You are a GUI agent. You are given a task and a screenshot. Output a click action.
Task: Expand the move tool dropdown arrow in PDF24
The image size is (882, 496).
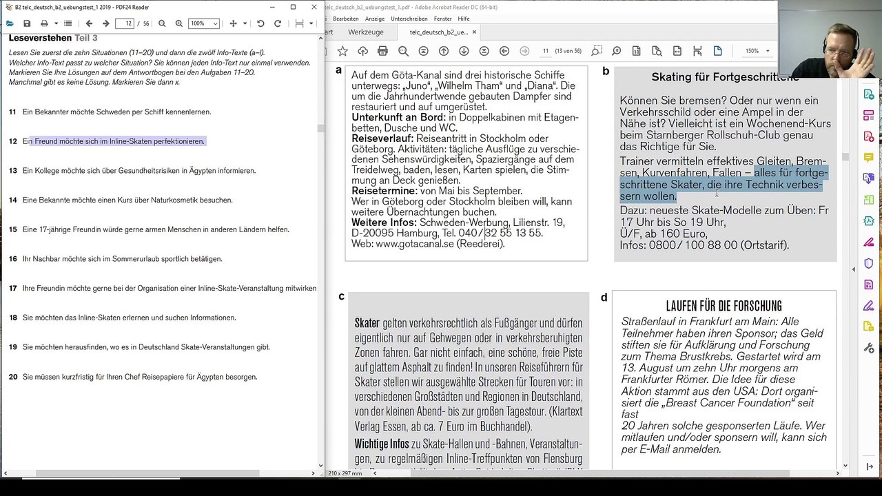(245, 23)
